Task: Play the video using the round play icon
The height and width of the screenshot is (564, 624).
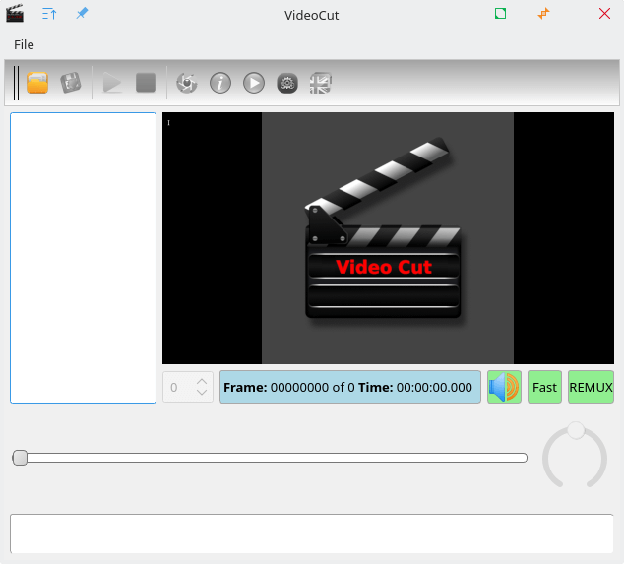Action: [x=254, y=83]
